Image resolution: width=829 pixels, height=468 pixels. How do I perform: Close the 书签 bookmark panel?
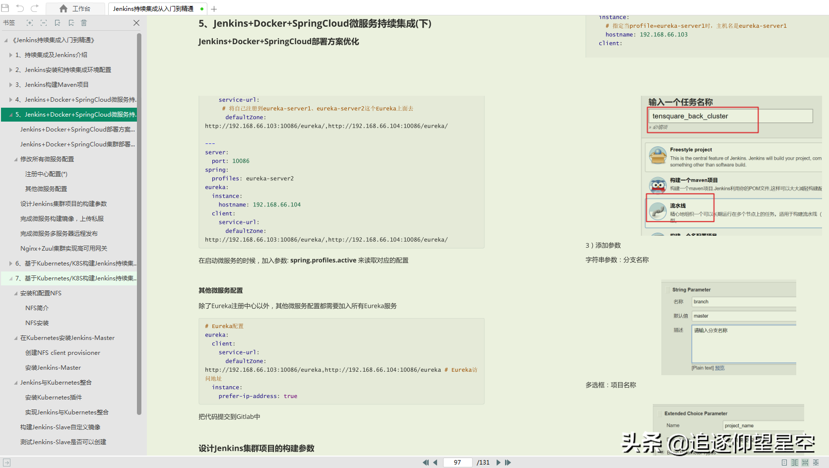[136, 23]
